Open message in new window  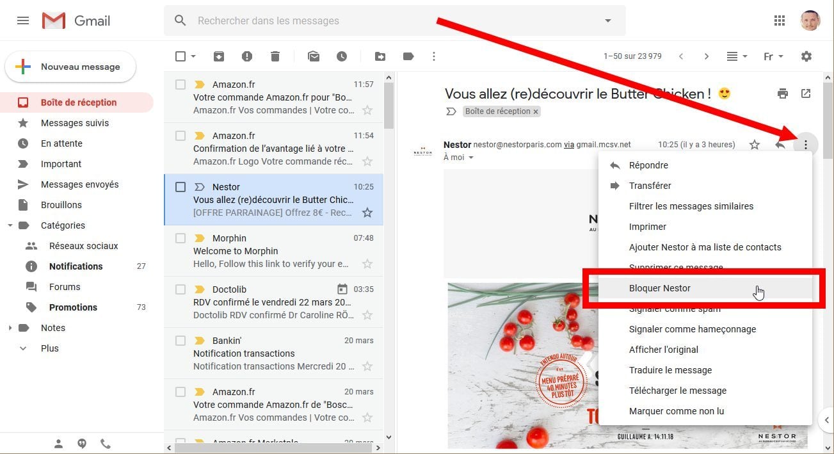pos(806,93)
